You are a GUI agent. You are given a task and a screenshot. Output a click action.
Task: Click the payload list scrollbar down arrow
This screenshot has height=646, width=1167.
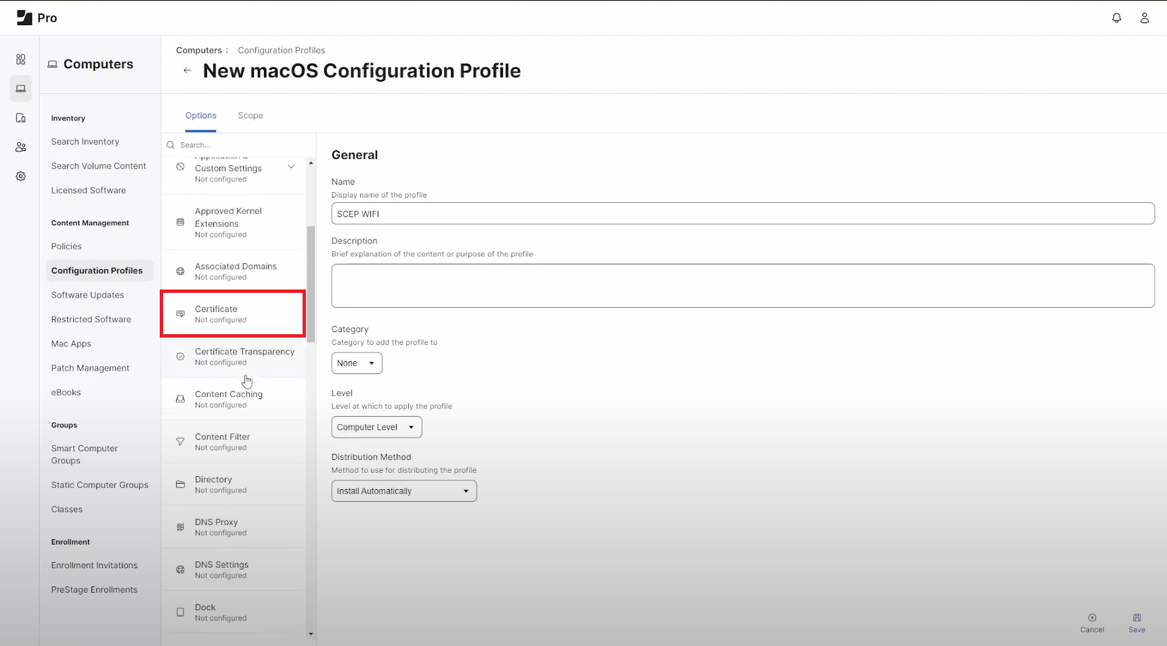[311, 634]
